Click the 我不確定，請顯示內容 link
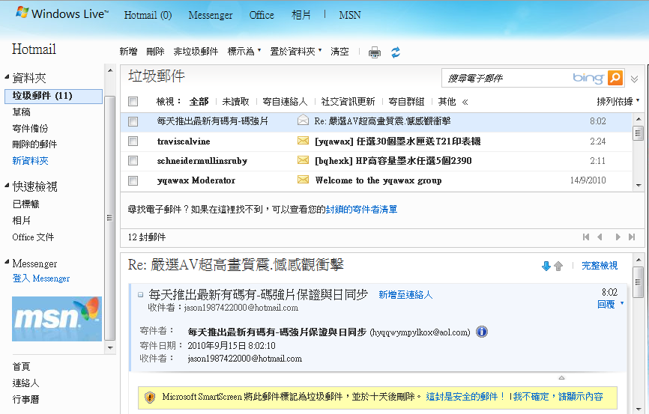 click(x=558, y=397)
